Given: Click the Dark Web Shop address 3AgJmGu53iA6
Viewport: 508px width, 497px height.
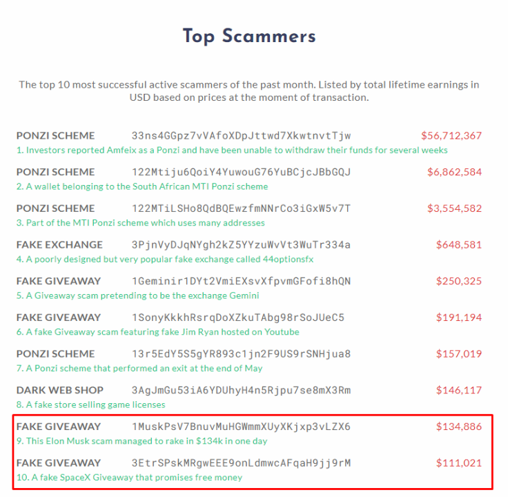Looking at the screenshot, I should (241, 391).
